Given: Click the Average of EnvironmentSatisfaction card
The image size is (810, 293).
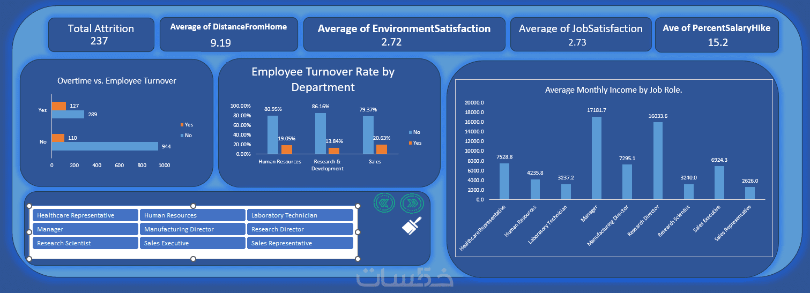Looking at the screenshot, I should (x=404, y=34).
